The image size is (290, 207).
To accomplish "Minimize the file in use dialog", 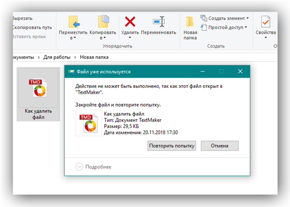I will (203, 71).
